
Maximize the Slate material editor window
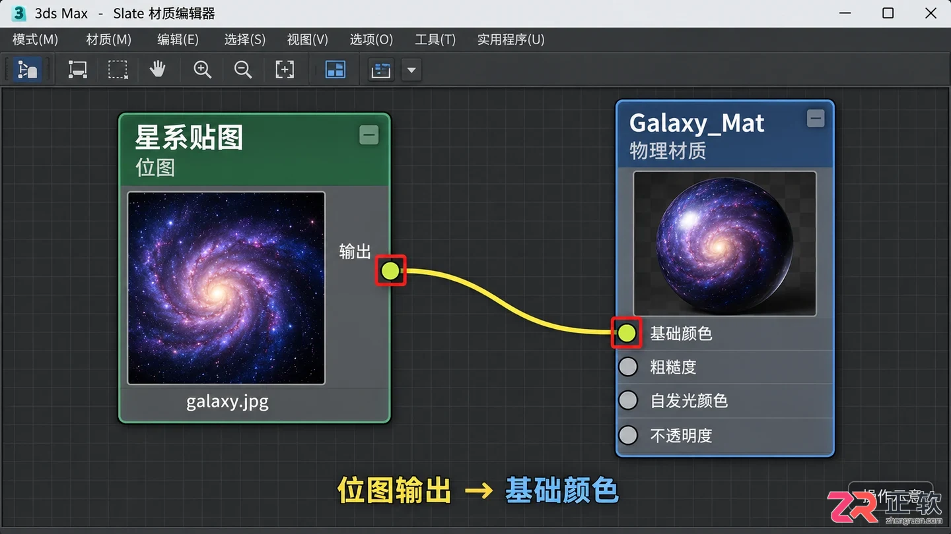click(888, 13)
